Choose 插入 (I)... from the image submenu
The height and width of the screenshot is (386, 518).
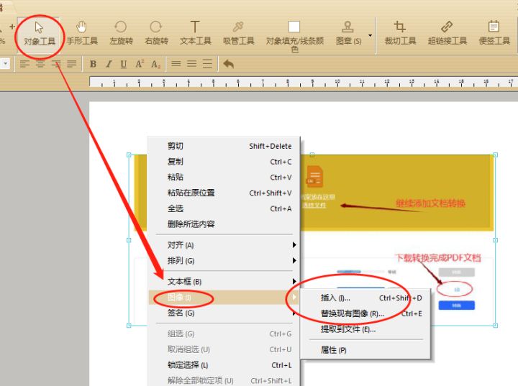click(335, 298)
